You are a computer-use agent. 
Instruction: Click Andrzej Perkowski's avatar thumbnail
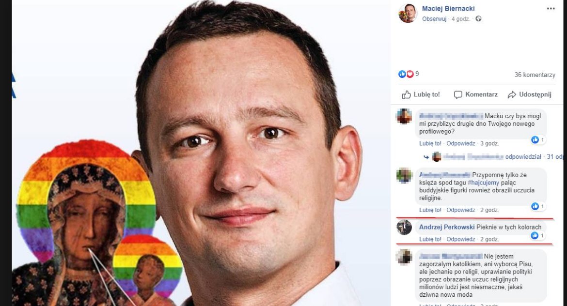point(404,228)
